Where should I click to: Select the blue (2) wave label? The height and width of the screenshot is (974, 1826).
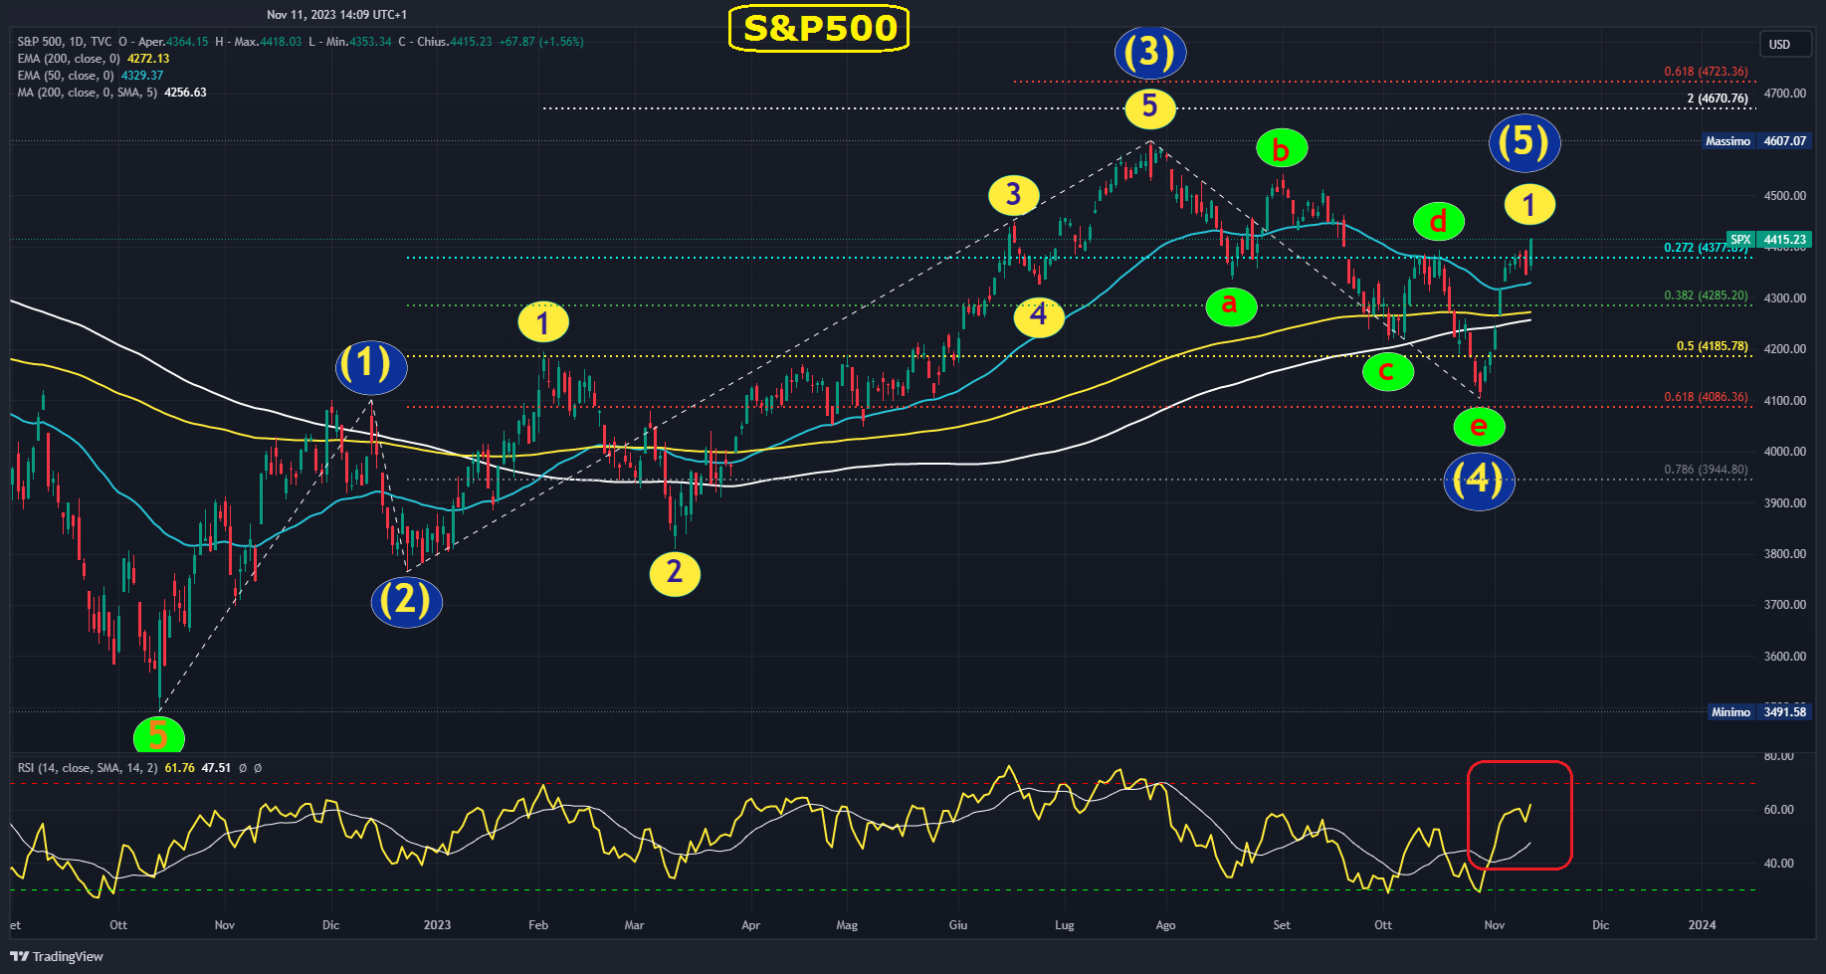(407, 601)
